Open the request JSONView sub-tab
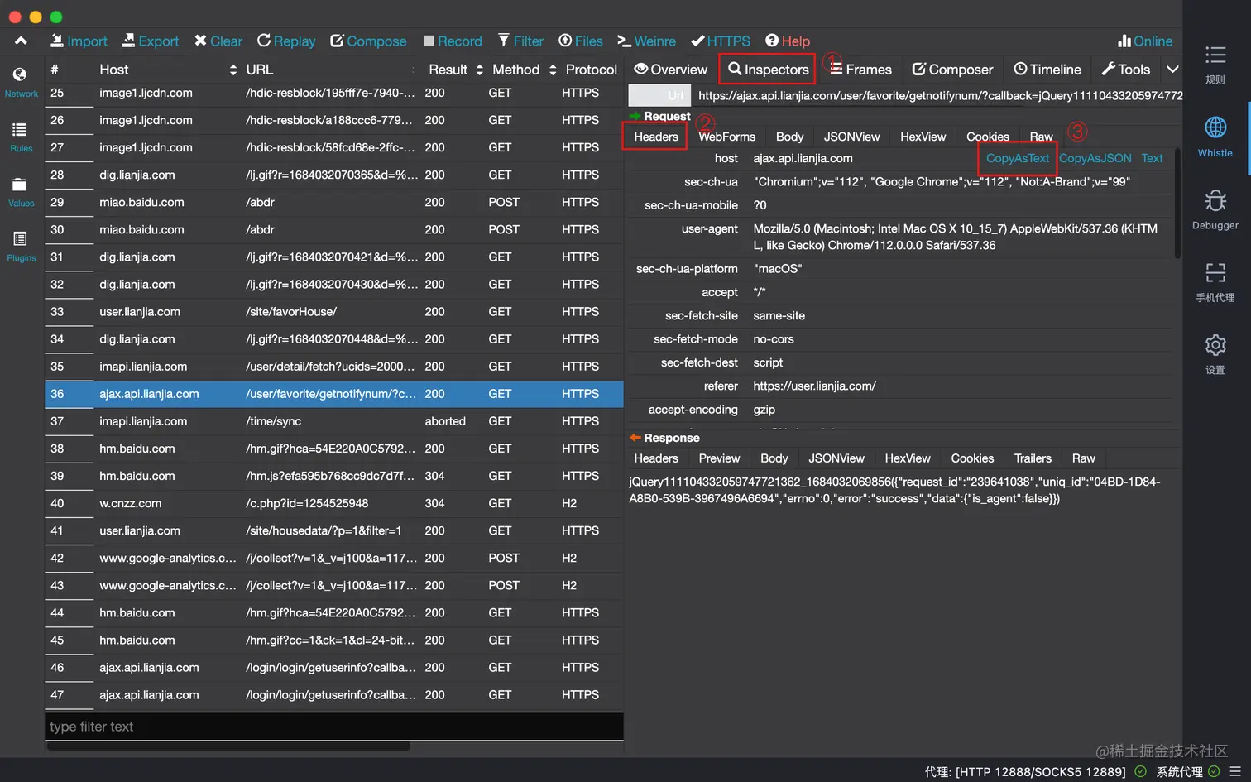1251x782 pixels. tap(851, 137)
